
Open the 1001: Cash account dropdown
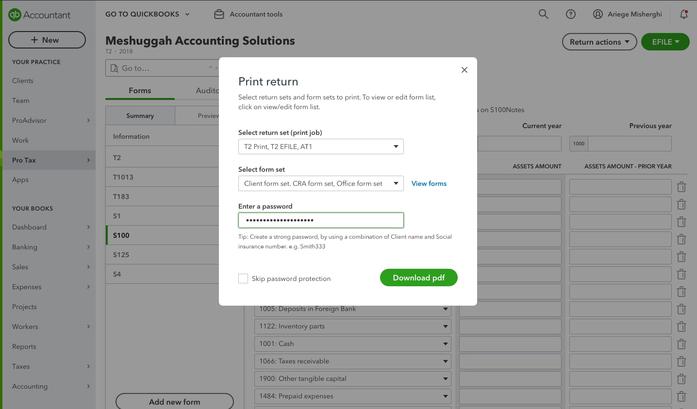click(353, 344)
